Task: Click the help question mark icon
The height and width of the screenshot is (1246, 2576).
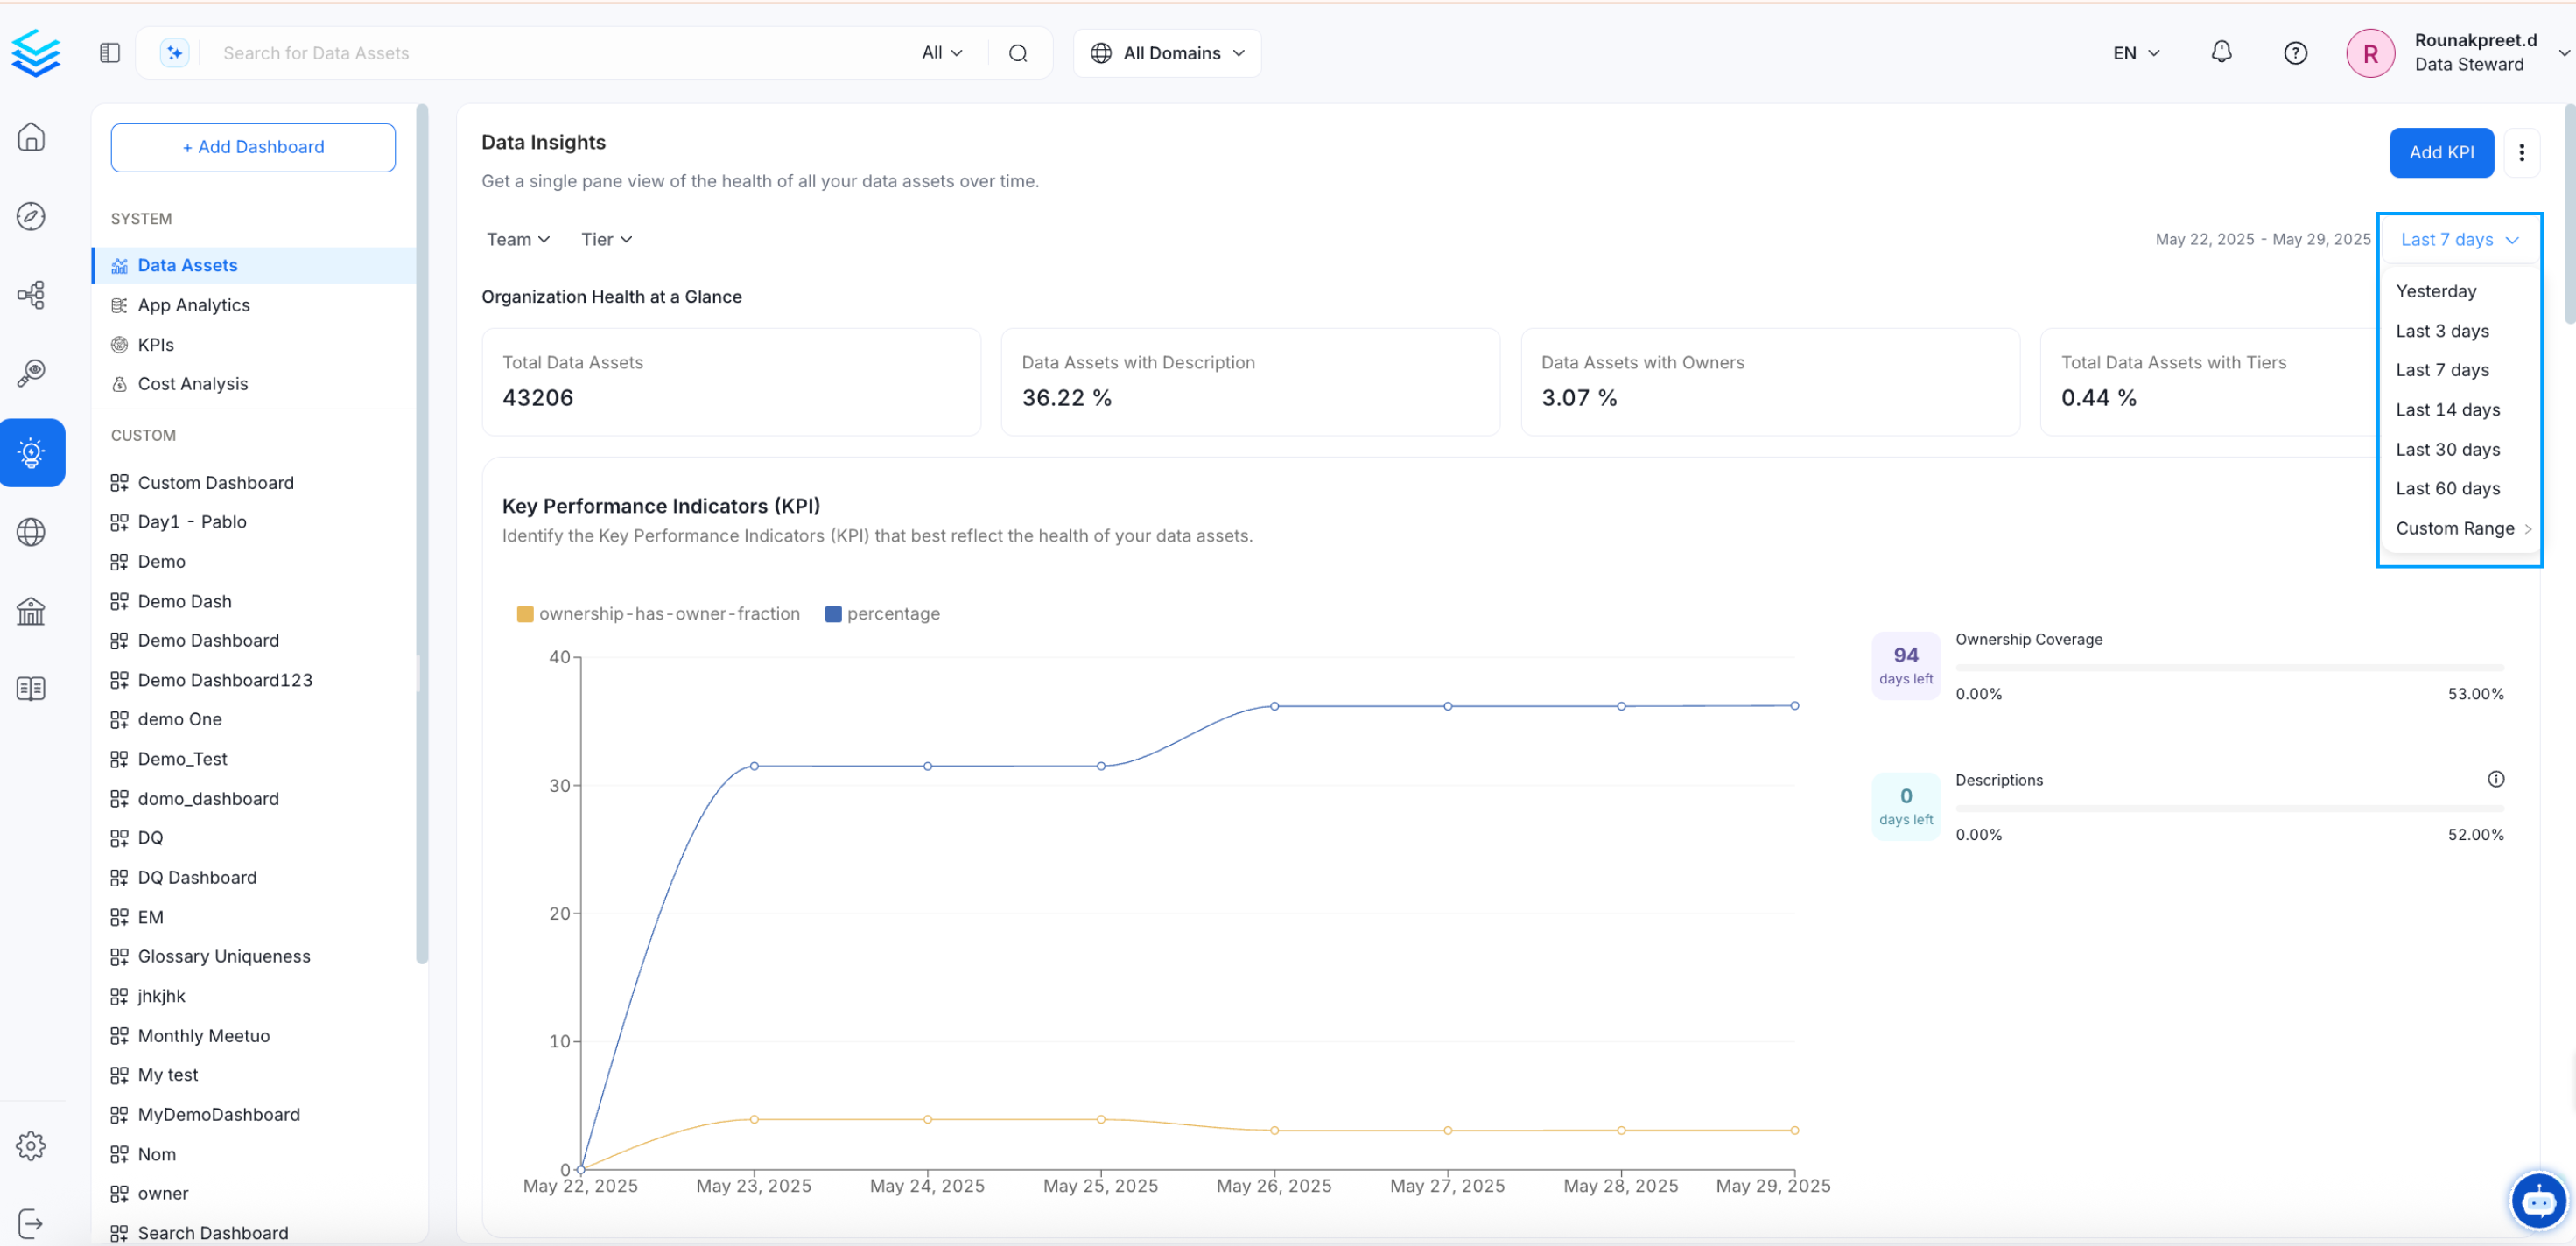Action: click(x=2295, y=52)
